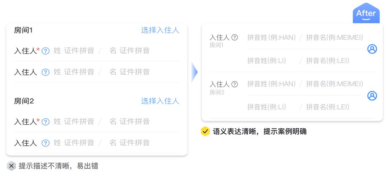Click the 拼音姓(例:LI) field for 房间2
The image size is (388, 173).
(267, 107)
